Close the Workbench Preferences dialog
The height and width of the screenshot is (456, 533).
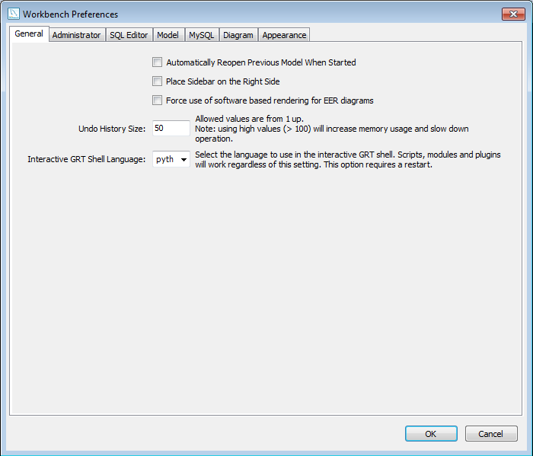[x=510, y=14]
